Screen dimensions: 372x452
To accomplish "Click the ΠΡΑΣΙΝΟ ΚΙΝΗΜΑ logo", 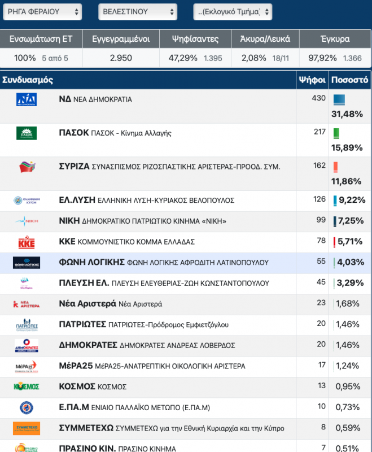I will tap(27, 447).
